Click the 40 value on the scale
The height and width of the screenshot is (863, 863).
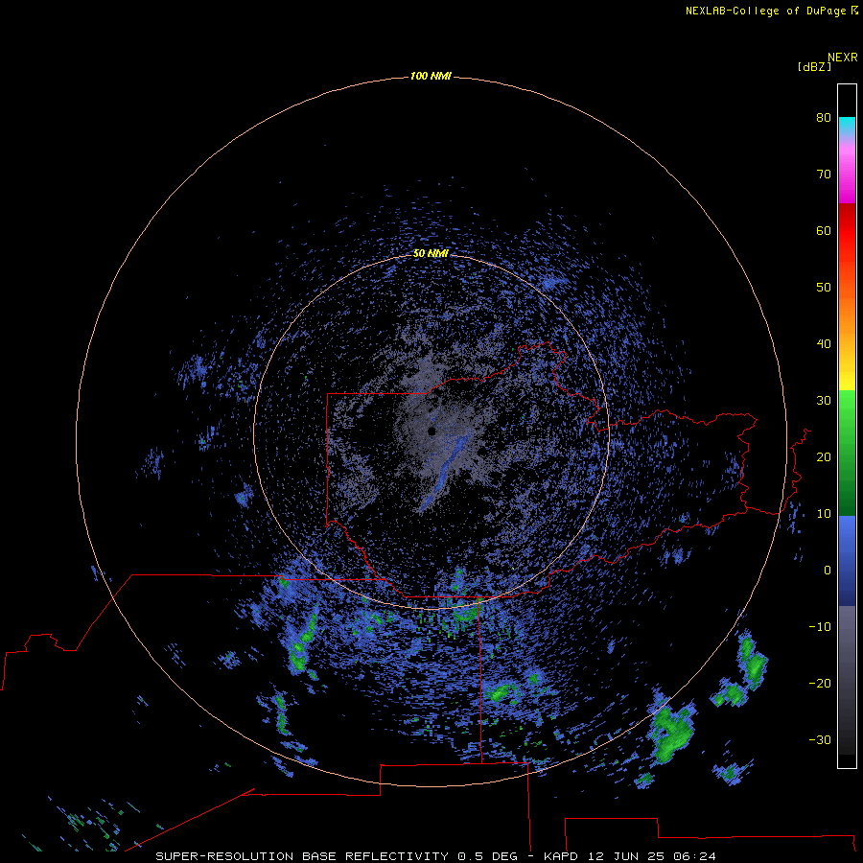pos(824,344)
